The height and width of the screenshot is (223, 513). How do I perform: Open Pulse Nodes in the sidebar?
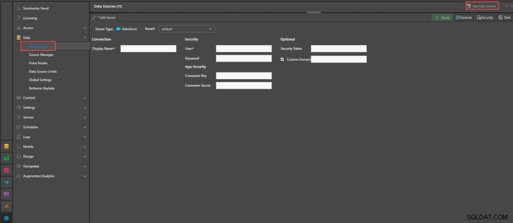tap(38, 63)
